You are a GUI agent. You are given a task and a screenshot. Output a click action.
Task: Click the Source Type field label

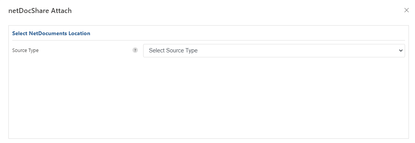[x=26, y=50]
